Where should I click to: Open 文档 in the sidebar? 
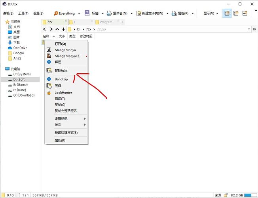pyautogui.click(x=14, y=27)
